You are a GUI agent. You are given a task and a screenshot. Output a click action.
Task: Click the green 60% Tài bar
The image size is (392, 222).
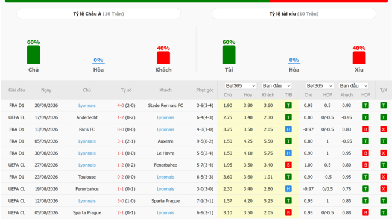pos(229,55)
